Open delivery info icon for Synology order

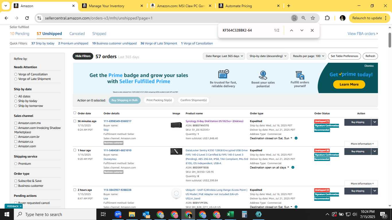pos(296,138)
